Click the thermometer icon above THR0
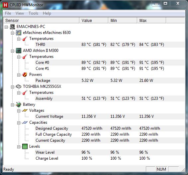This screenshot has height=175, width=188. [25, 39]
